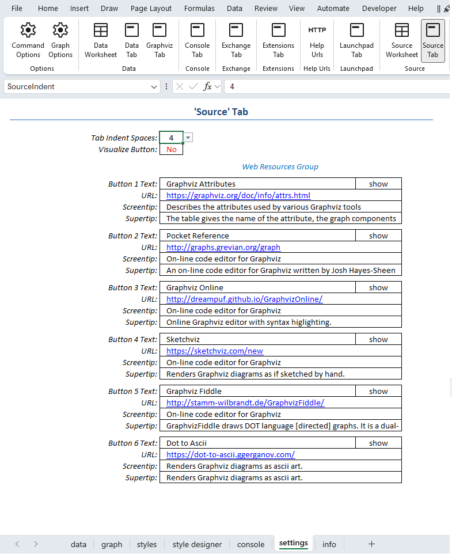This screenshot has width=452, height=554.
Task: Open Tab Indent Spaces dropdown arrow
Action: [x=188, y=138]
